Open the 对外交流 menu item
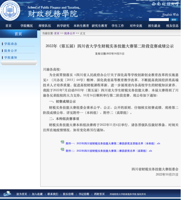Screen dimensions: 181x200 click(136, 26)
